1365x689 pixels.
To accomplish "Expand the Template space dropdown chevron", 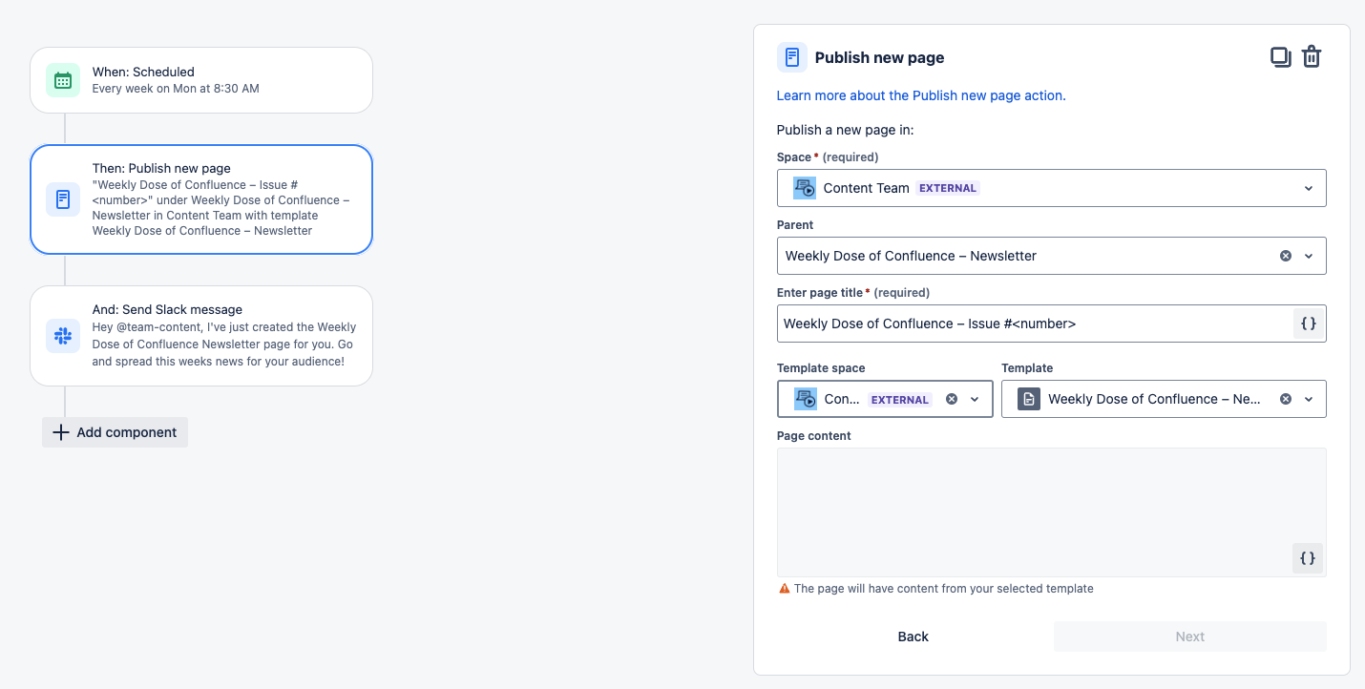I will pos(975,399).
